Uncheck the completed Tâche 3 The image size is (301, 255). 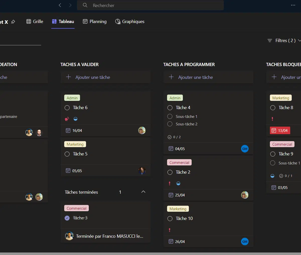(67, 218)
